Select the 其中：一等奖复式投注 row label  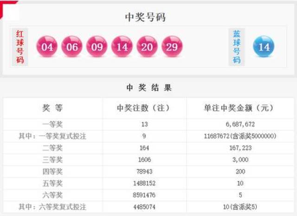[52, 136]
